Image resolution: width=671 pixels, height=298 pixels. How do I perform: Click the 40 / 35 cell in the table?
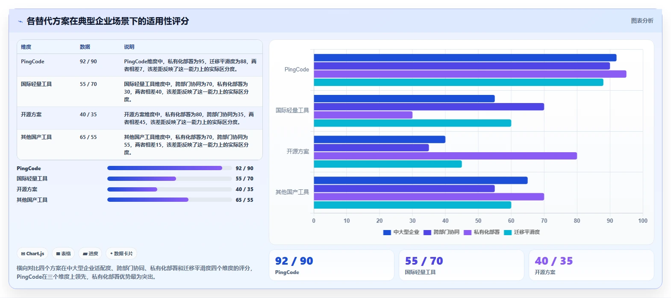[x=88, y=115]
